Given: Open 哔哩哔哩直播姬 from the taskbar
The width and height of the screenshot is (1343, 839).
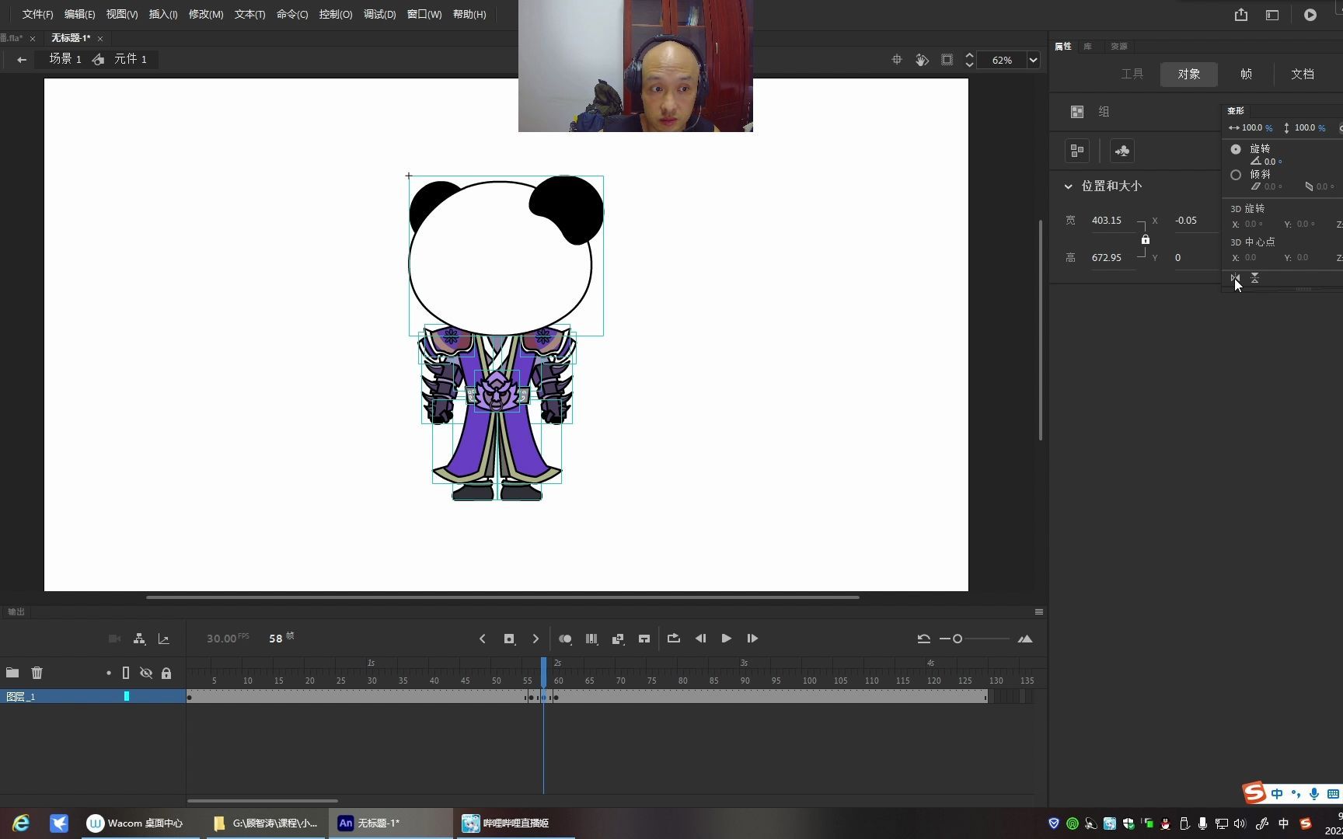Looking at the screenshot, I should pos(515,823).
